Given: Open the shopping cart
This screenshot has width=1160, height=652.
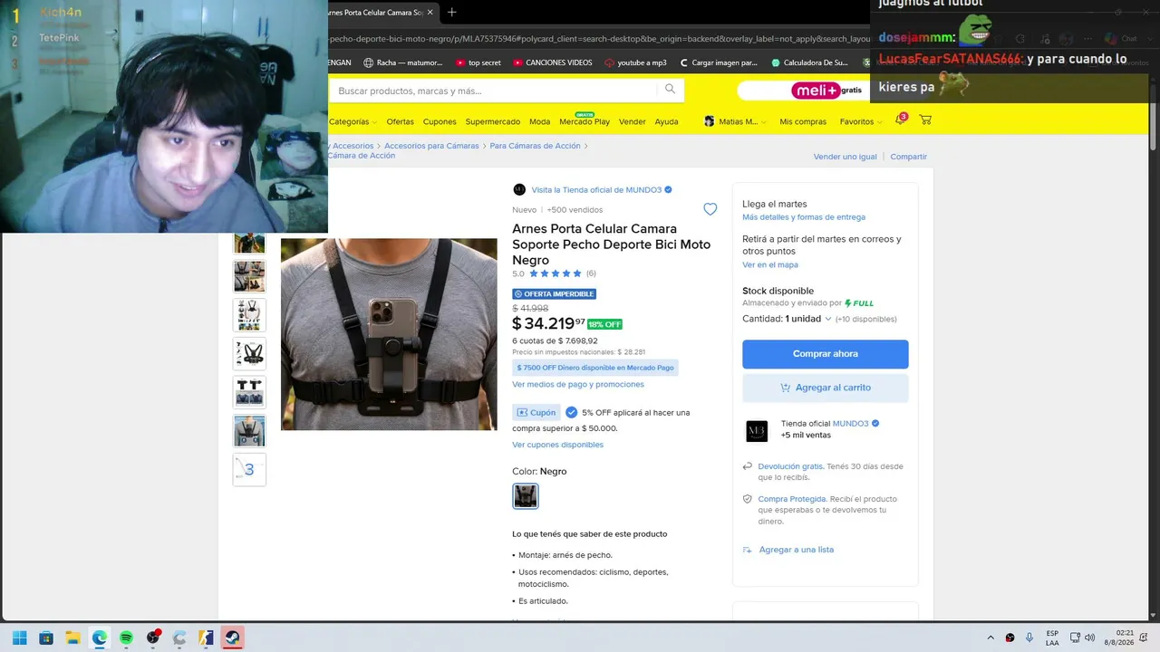Looking at the screenshot, I should pos(925,120).
